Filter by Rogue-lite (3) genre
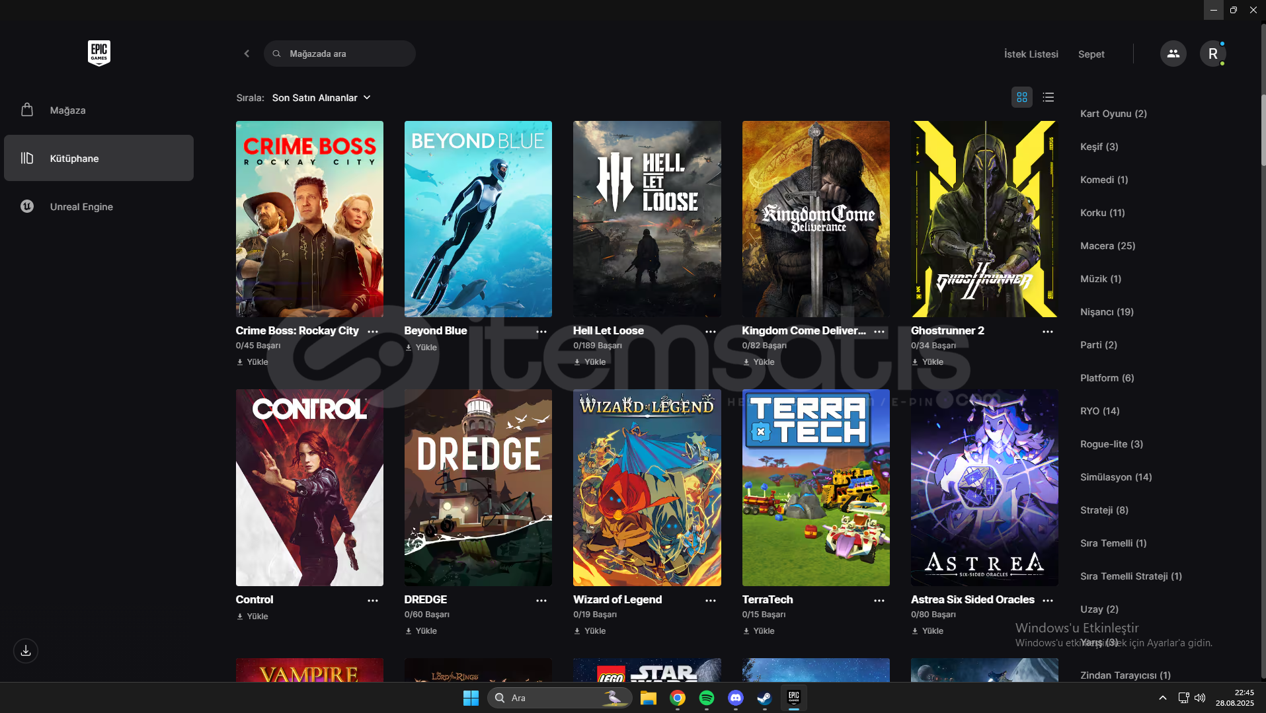This screenshot has width=1266, height=713. (x=1111, y=444)
